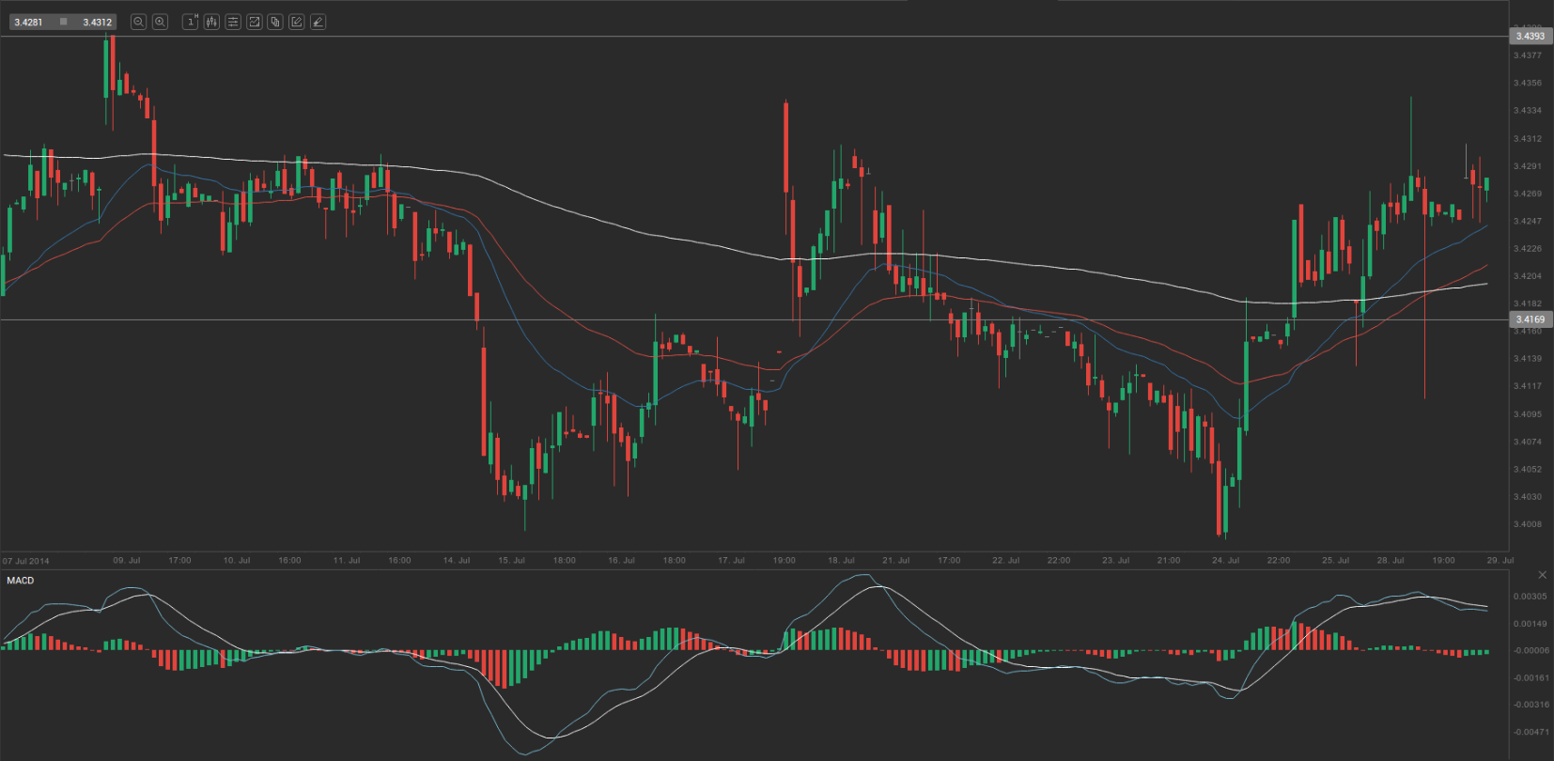Screen dimensions: 1554x761
Task: Click the 14. Jul date on time axis
Action: (x=457, y=560)
